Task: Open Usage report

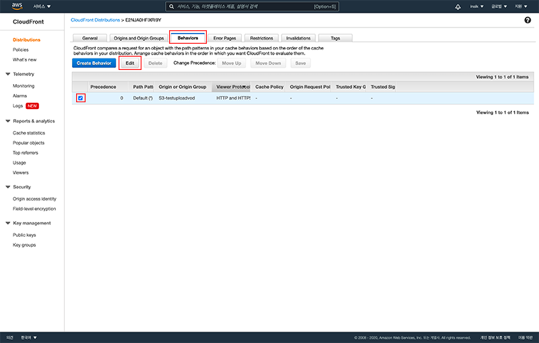Action: coord(20,163)
